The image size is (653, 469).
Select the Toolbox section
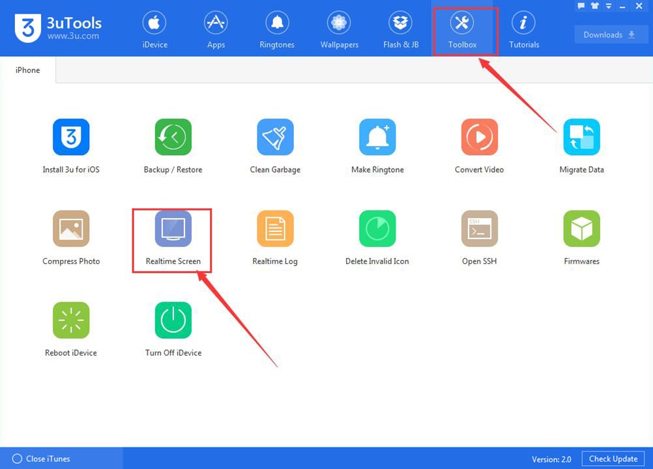coord(462,31)
